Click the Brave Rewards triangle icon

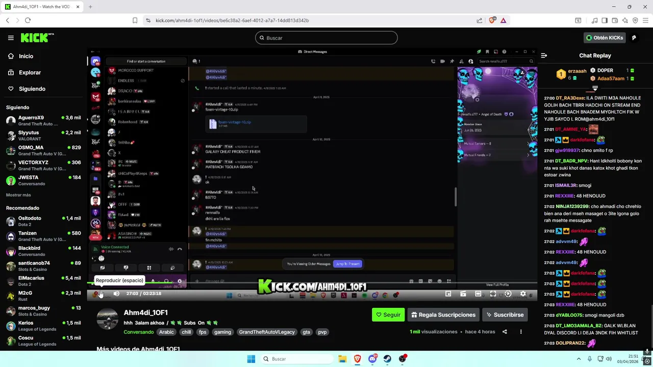click(504, 20)
